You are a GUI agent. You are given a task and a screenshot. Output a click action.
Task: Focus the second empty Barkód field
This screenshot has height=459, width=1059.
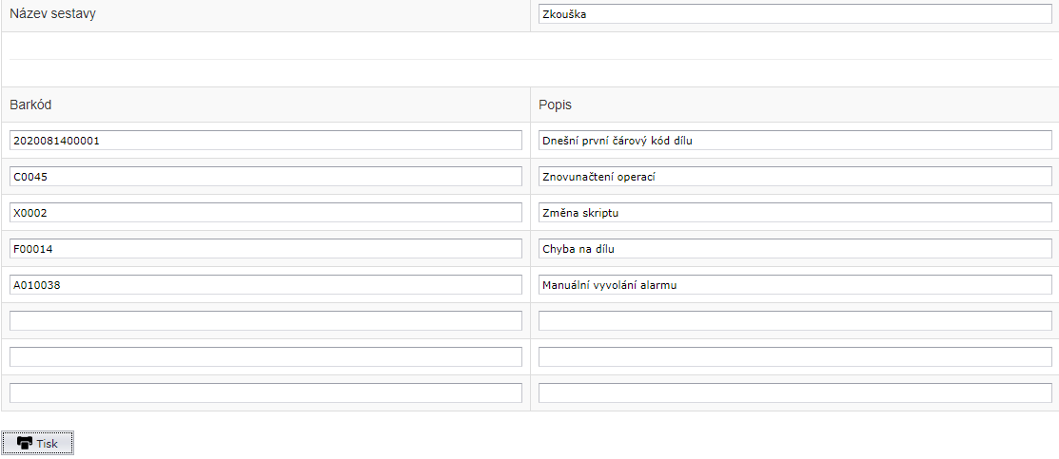[x=265, y=357]
